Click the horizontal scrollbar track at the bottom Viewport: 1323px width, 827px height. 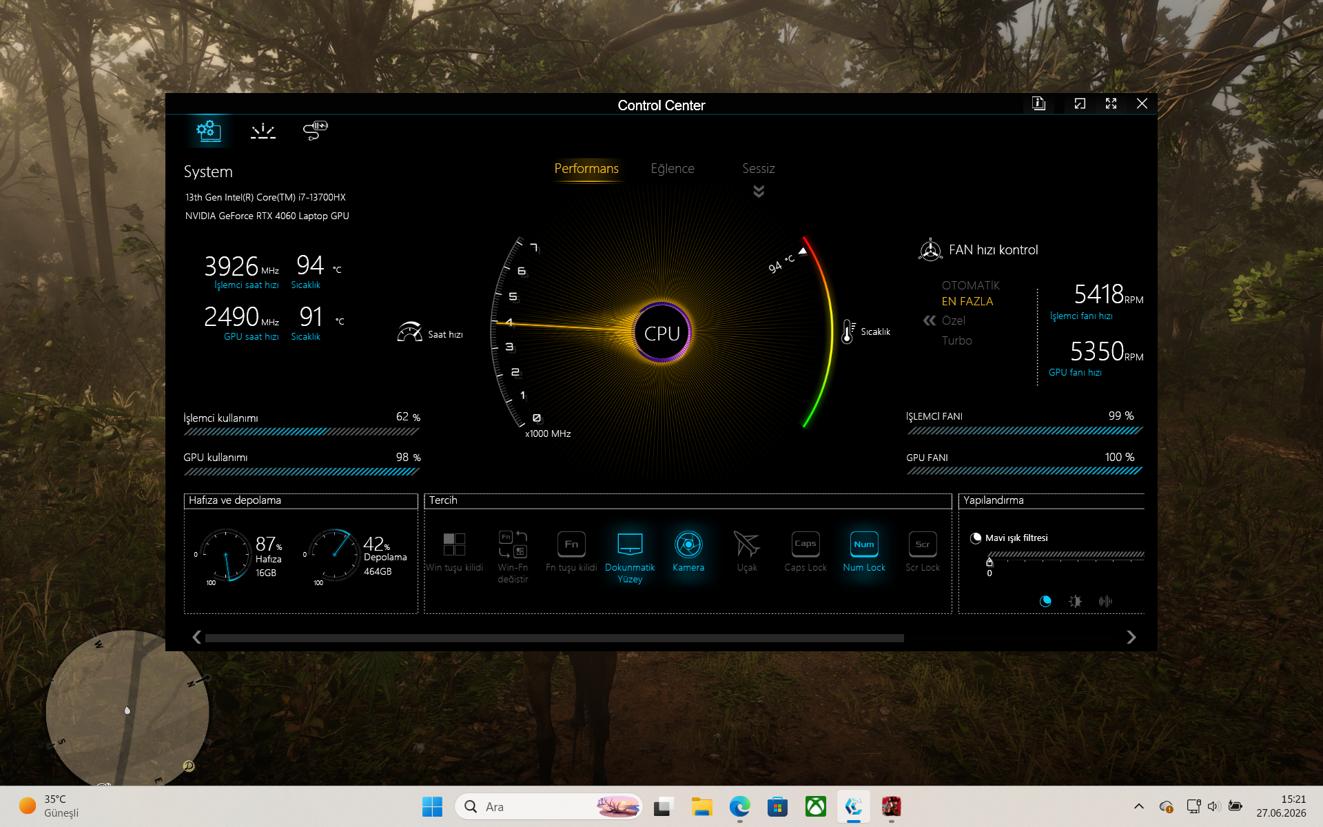click(x=555, y=638)
